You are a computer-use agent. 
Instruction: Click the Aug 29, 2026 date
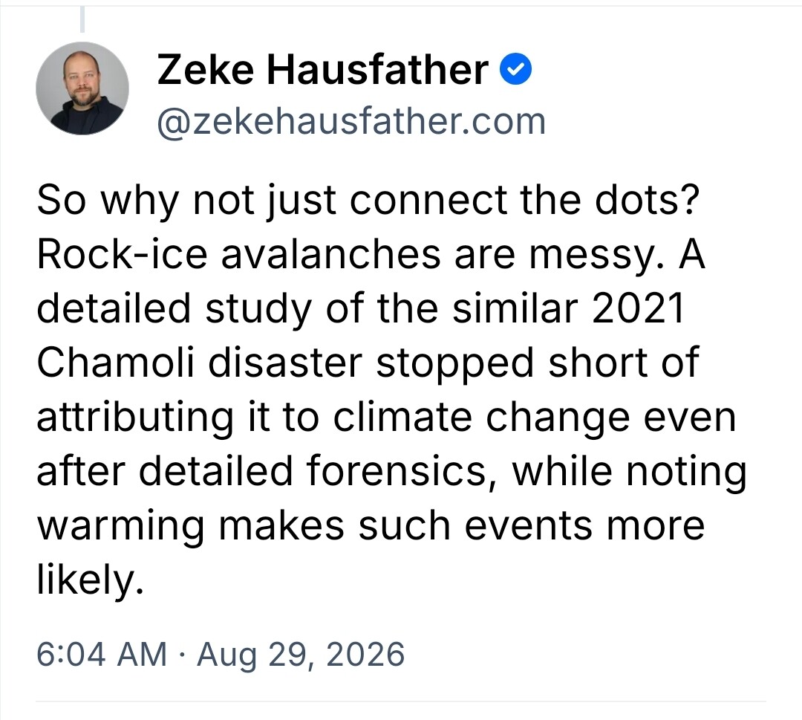[x=301, y=655]
